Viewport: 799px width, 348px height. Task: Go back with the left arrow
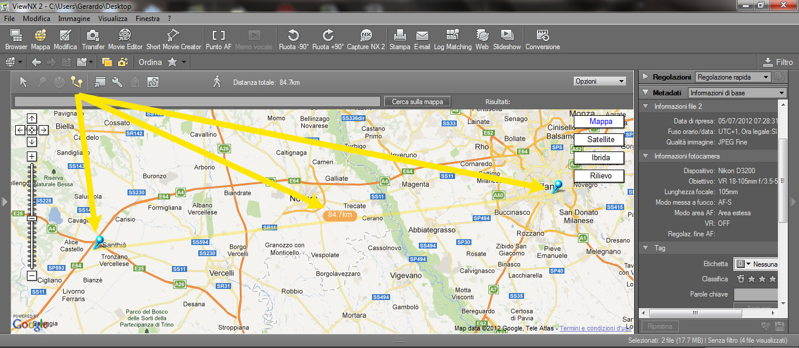tap(36, 62)
